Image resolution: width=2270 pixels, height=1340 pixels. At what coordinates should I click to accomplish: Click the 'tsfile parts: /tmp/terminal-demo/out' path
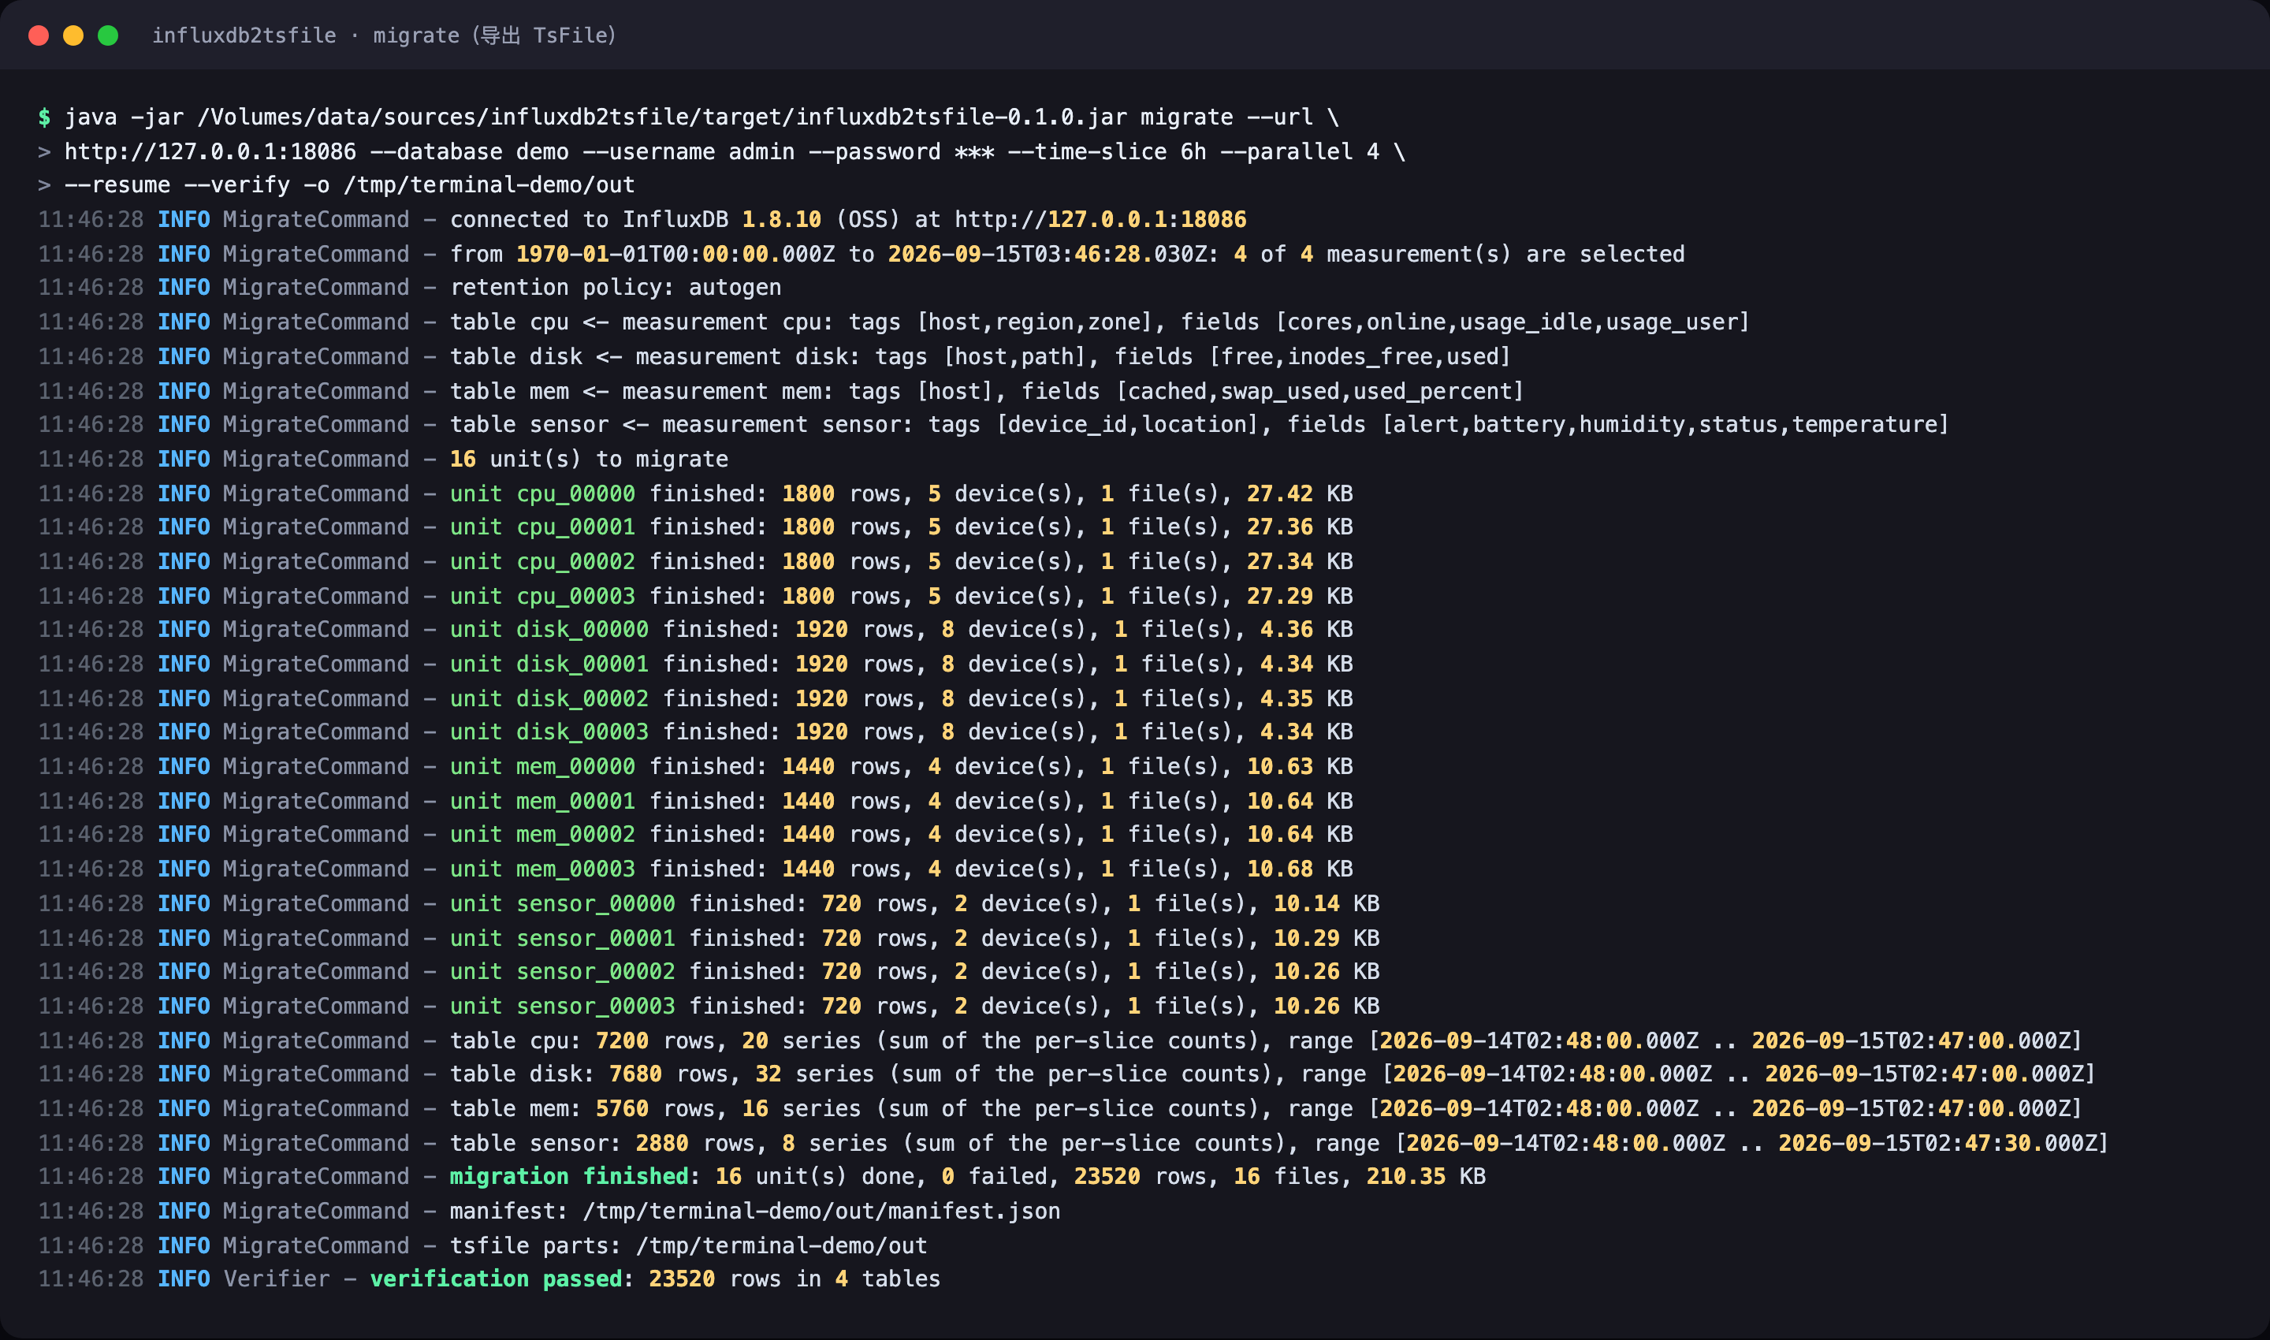[x=689, y=1246]
